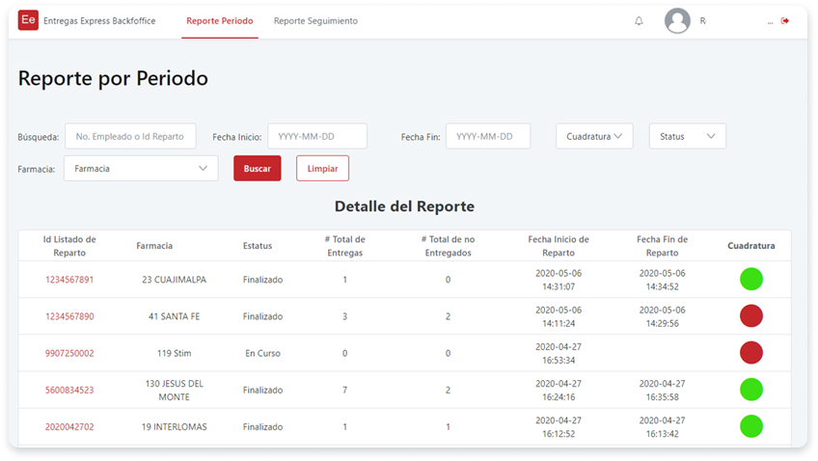Open reparto link 9907250002

[x=69, y=353]
